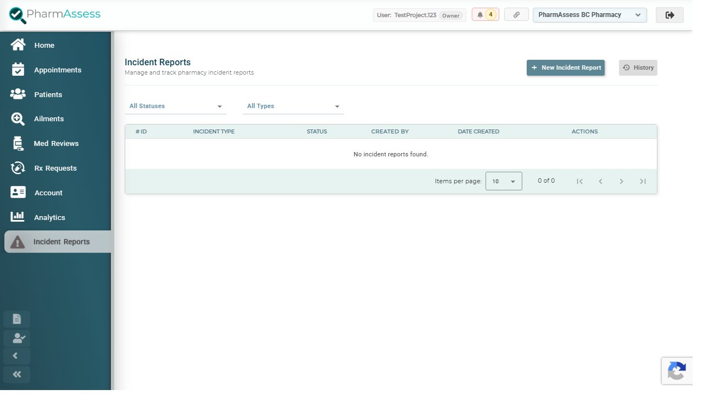Screen dimensions: 703x395
Task: Click the '0 of 0' pagination text
Action: pos(546,180)
